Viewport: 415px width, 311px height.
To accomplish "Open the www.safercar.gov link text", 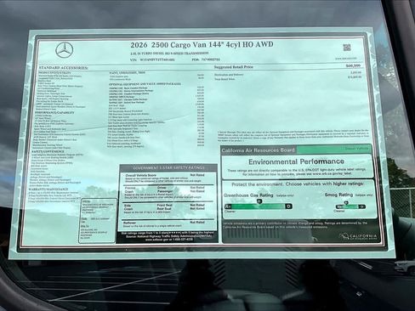I will click(x=157, y=240).
